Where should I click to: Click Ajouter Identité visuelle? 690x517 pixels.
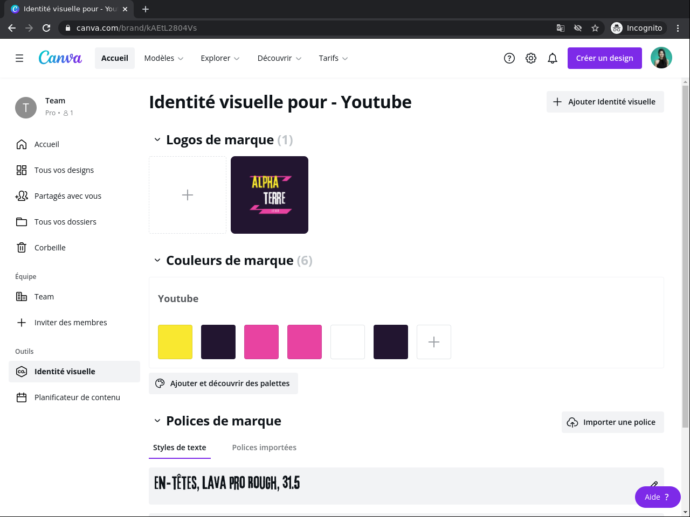(x=605, y=102)
